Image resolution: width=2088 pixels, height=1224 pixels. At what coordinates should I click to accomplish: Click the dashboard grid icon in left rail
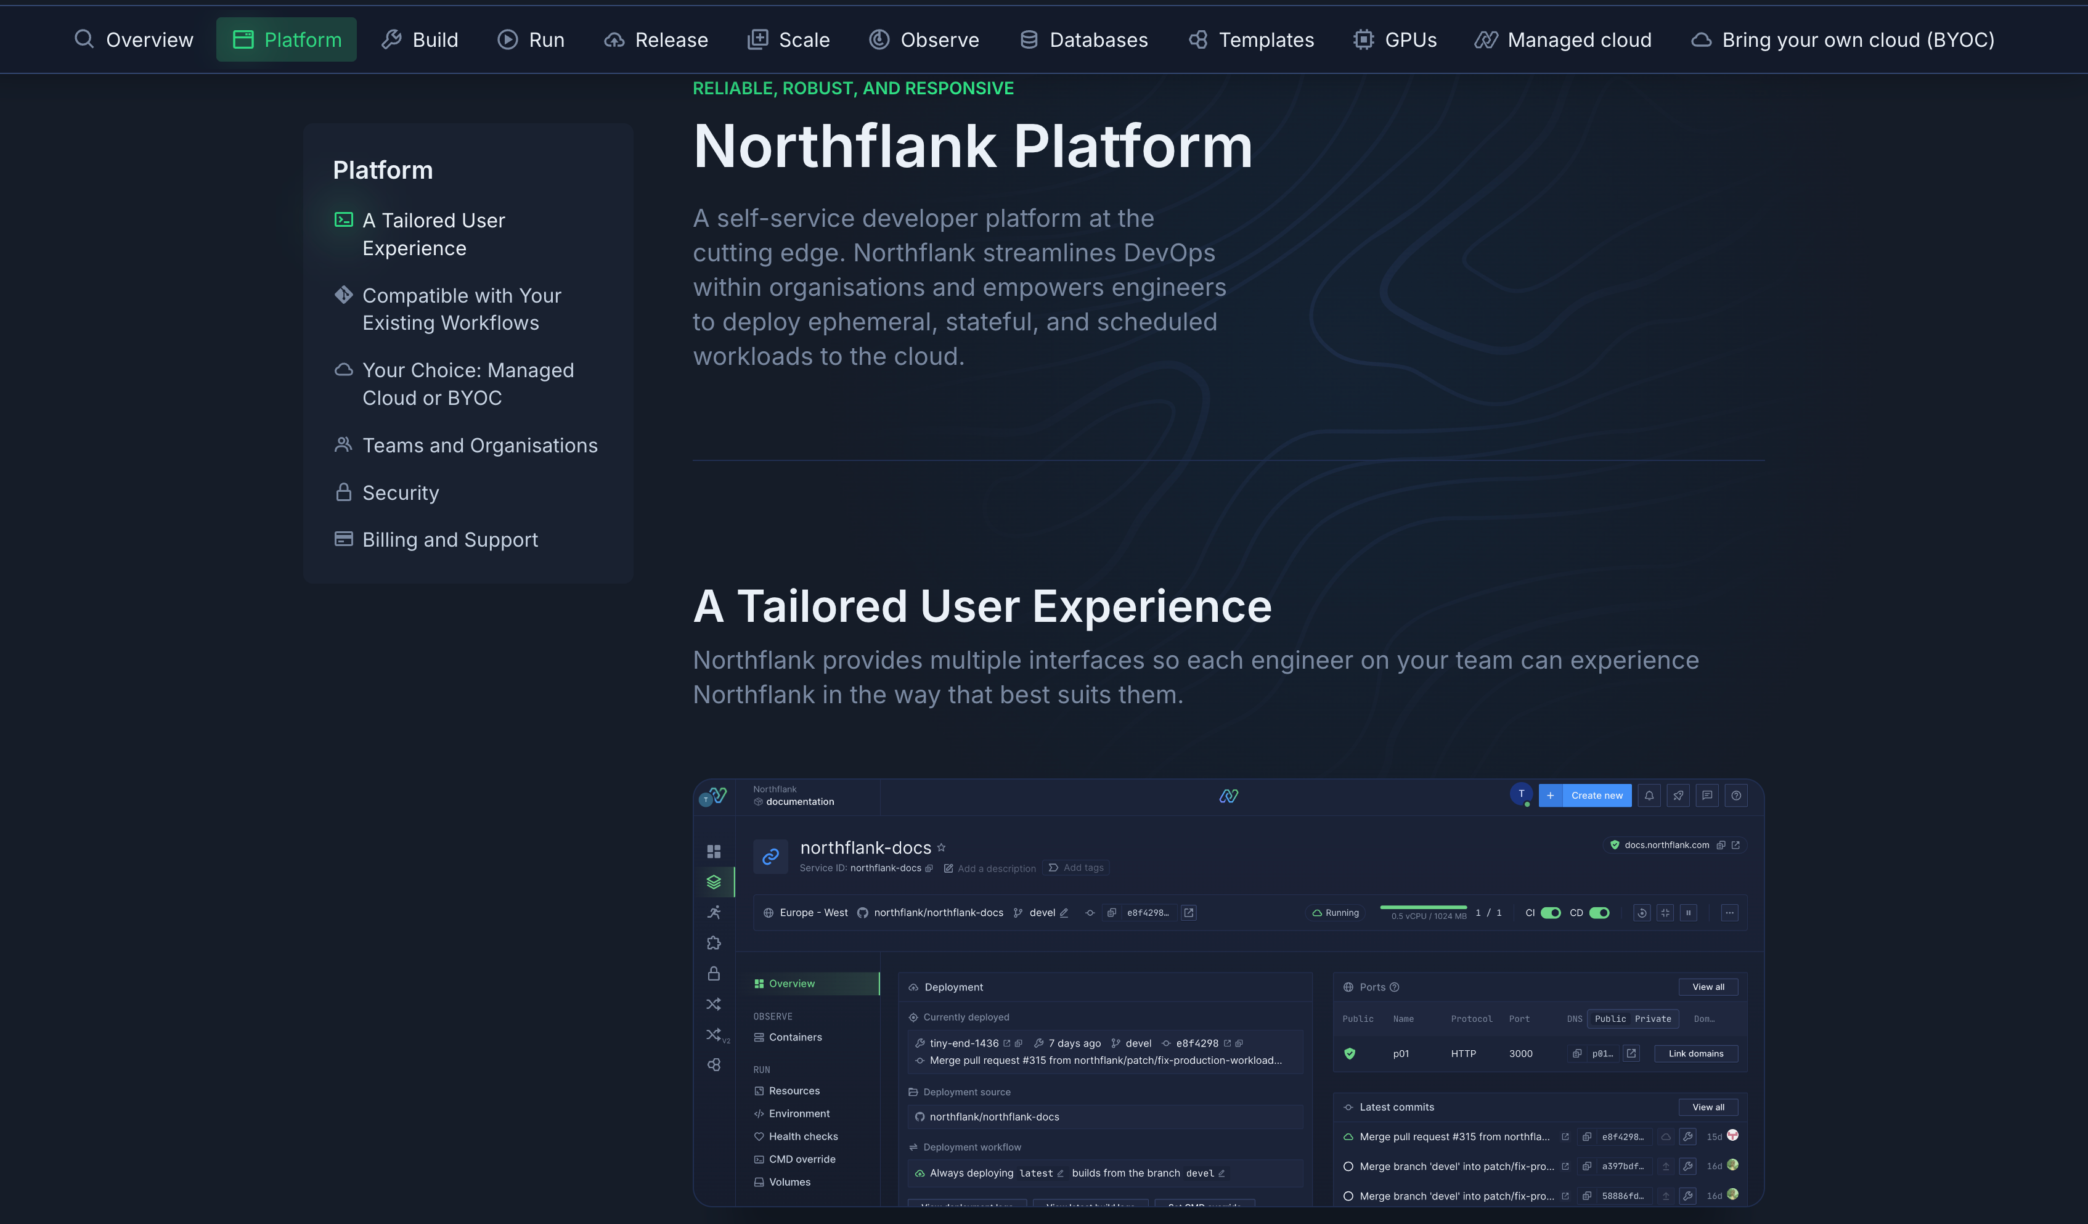click(x=714, y=851)
